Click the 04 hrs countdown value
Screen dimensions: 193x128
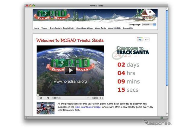126,73
